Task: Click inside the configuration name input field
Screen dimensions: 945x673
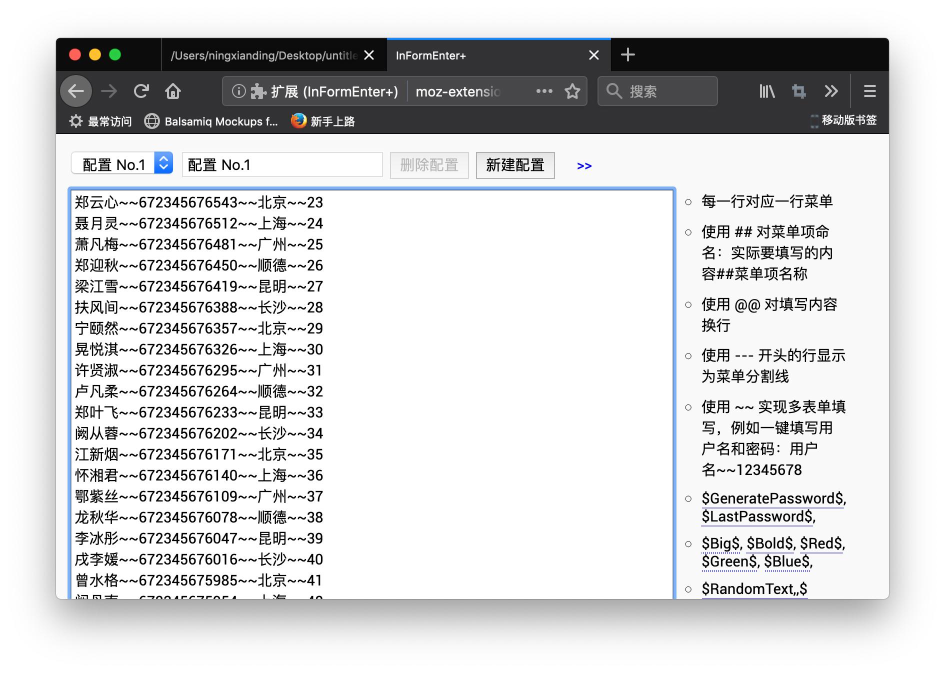Action: (x=281, y=164)
